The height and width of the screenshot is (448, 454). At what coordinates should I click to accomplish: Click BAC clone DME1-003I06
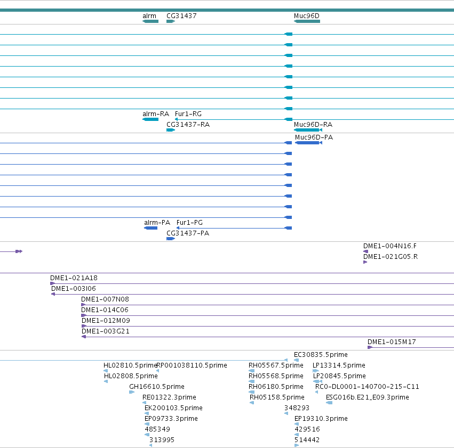252,294
